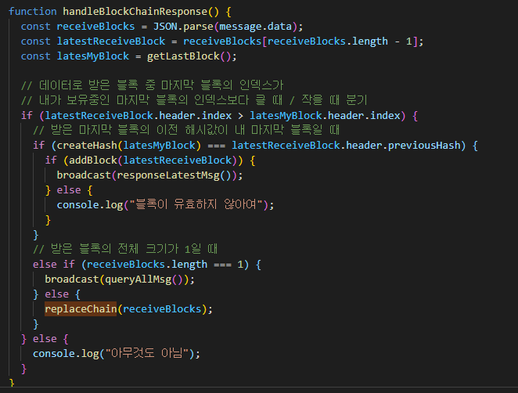This screenshot has width=518, height=393.
Task: Click latesMyBlock in its const declaration
Action: (93, 56)
